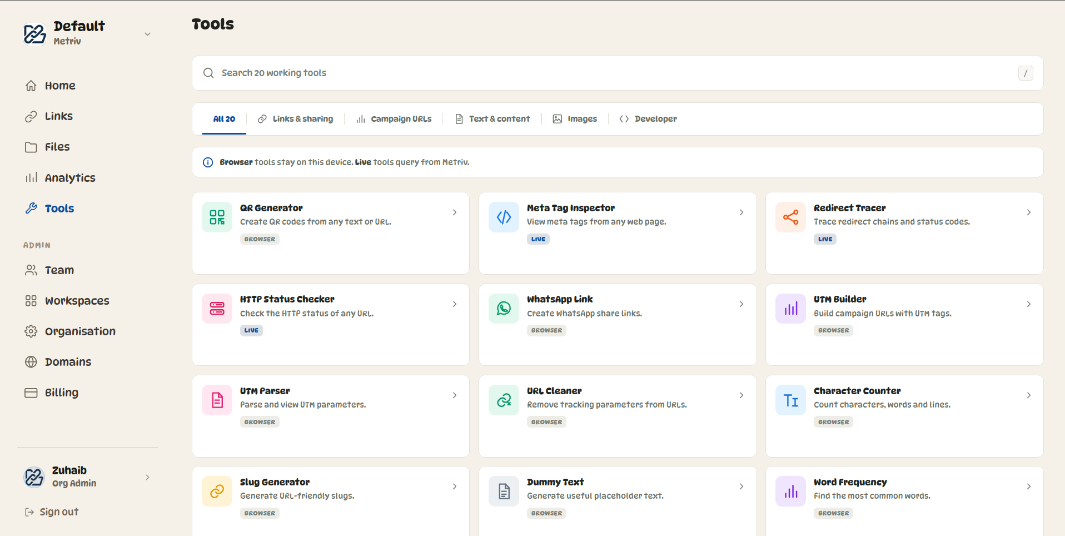Click chevron on HTTP Status Checker card
Viewport: 1065px width, 536px height.
pyautogui.click(x=455, y=304)
